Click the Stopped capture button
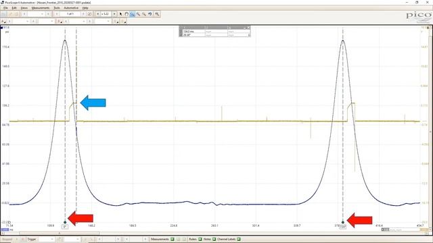Viewport: 433px width, 243px height. tap(7, 239)
